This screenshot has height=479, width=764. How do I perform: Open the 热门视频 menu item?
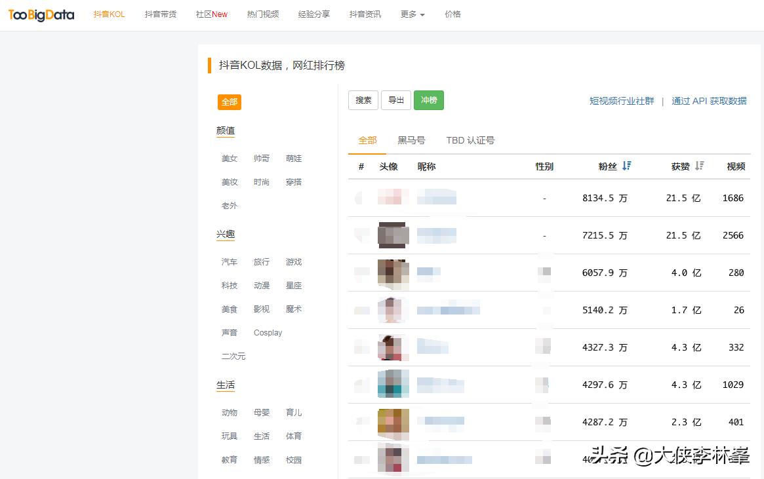(x=262, y=14)
